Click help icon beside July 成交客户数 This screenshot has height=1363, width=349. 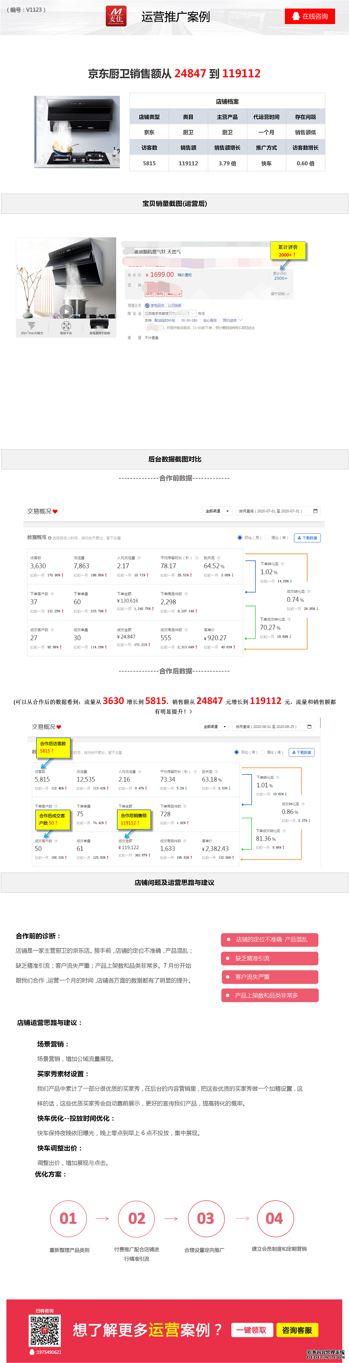point(52,630)
